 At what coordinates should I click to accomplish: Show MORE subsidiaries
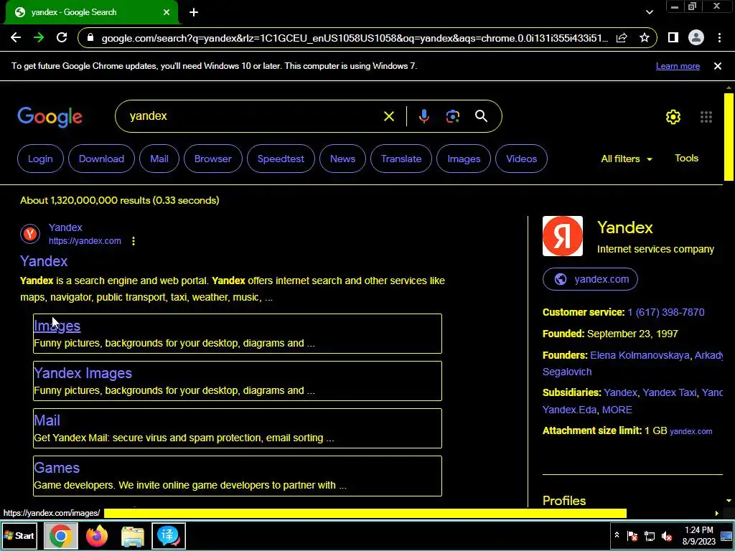617,410
